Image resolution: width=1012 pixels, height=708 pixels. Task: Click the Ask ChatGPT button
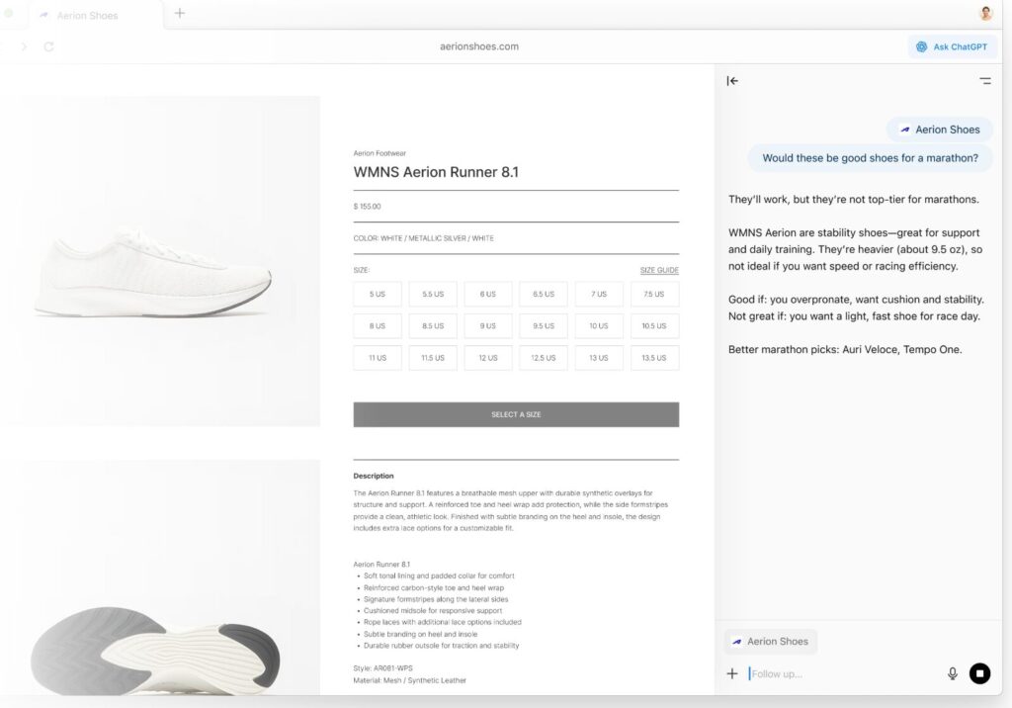coord(953,46)
